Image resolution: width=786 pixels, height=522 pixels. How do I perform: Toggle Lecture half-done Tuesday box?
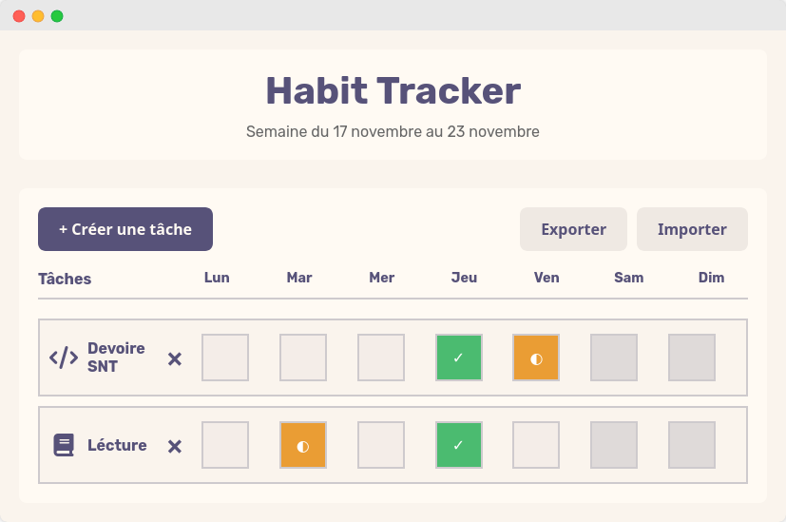tap(303, 445)
